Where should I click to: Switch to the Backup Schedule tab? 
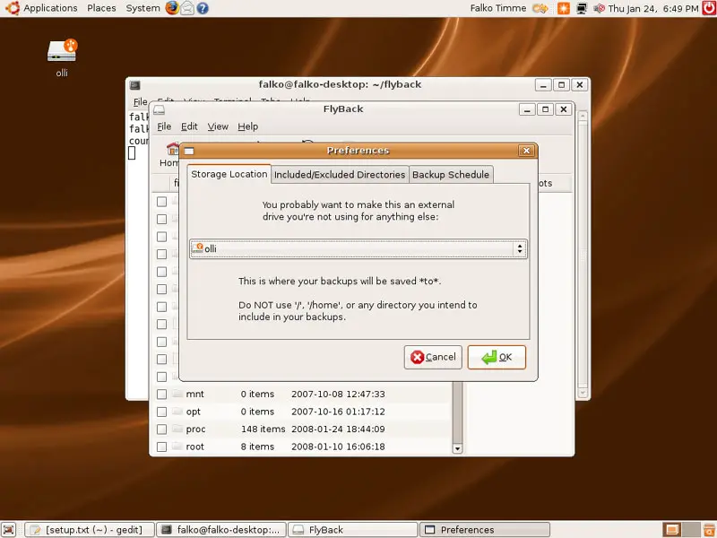click(x=451, y=174)
